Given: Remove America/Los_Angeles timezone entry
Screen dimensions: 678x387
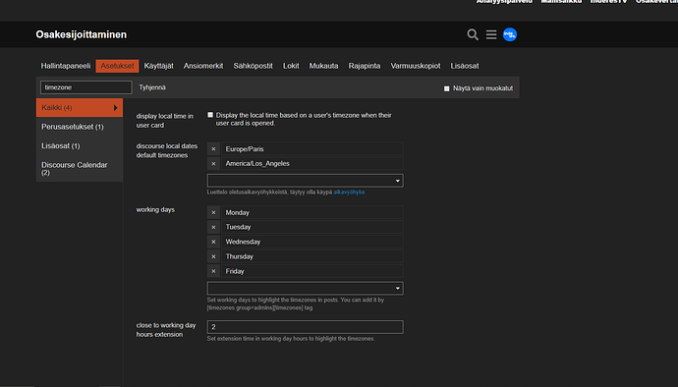Looking at the screenshot, I should click(213, 164).
